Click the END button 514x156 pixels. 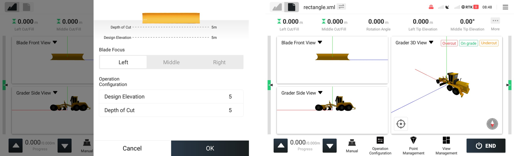click(486, 146)
